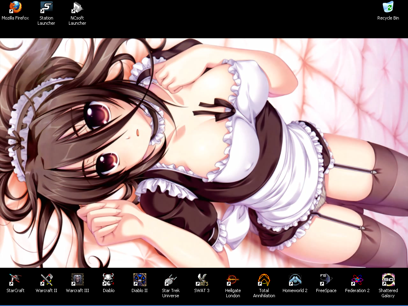Image resolution: width=408 pixels, height=306 pixels.
Task: Click the "Mozilla Firefox" label text
Action: 16,18
